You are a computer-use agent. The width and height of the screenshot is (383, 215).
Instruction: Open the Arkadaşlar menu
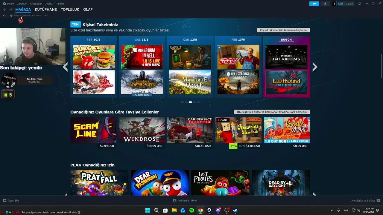(x=36, y=4)
